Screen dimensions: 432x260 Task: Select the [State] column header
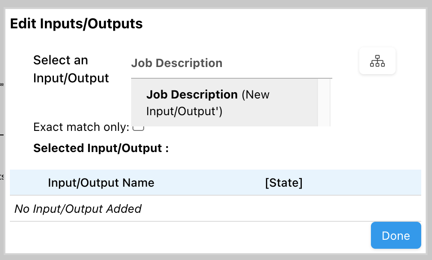(284, 183)
